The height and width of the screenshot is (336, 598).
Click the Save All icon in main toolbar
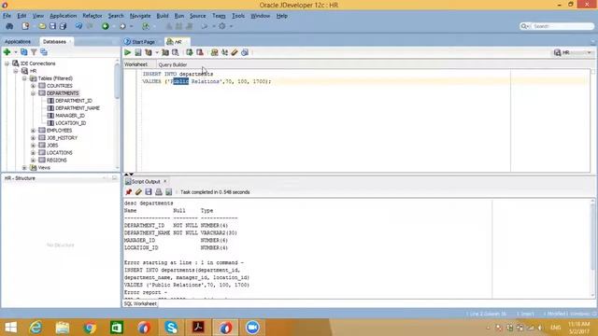pos(63,26)
